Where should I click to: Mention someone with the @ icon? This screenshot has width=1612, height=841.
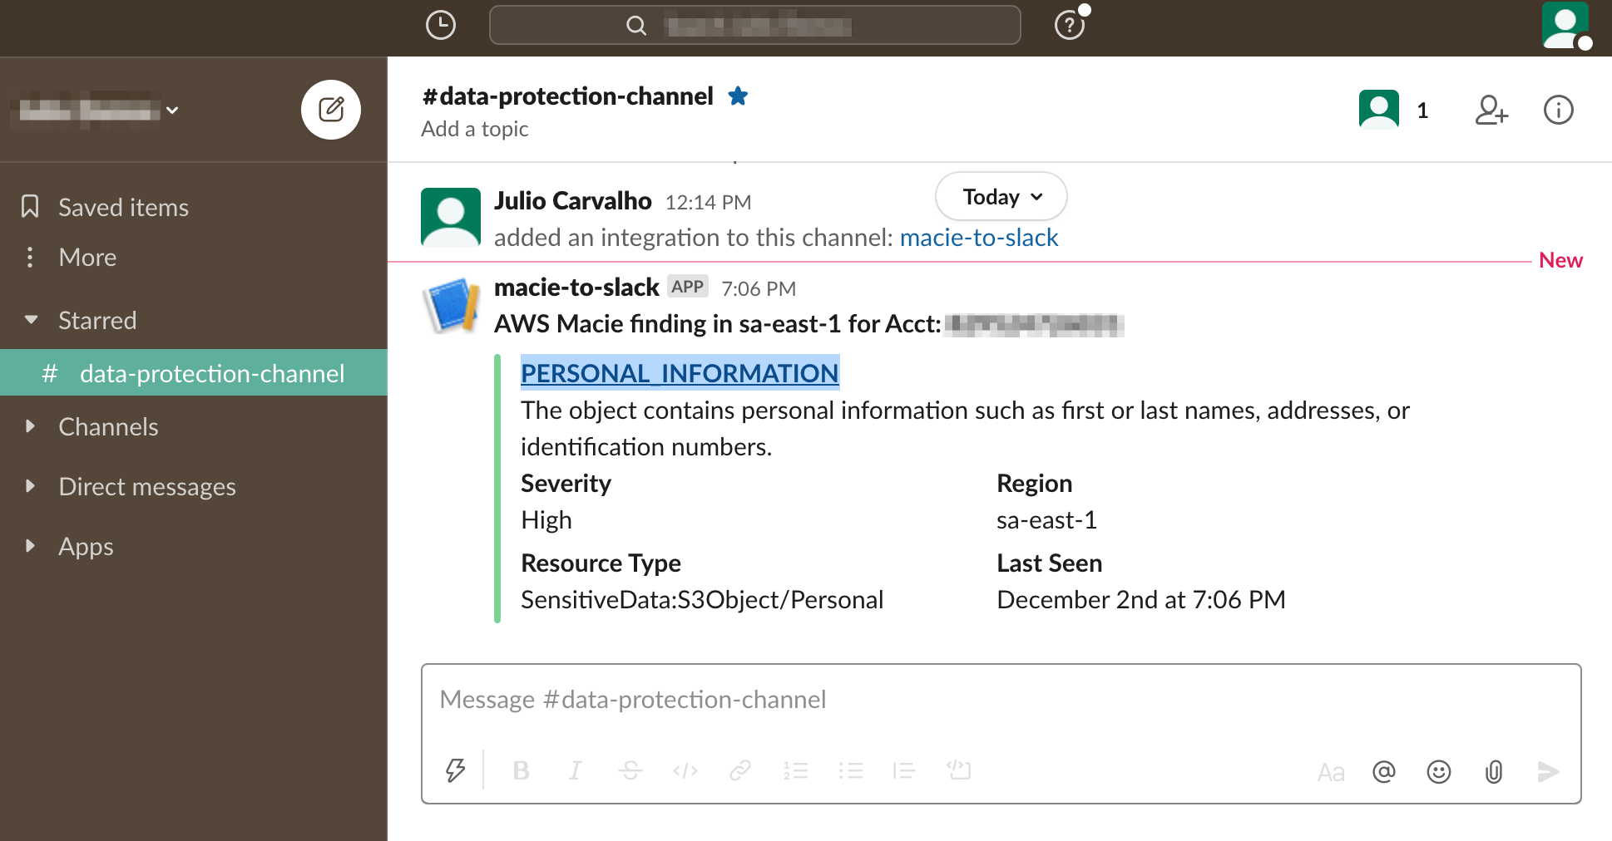pos(1383,771)
